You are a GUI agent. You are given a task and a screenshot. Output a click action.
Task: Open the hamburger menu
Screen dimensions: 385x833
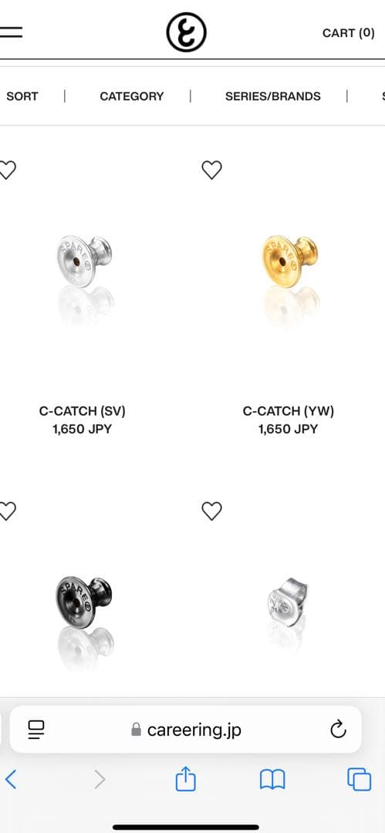click(11, 32)
